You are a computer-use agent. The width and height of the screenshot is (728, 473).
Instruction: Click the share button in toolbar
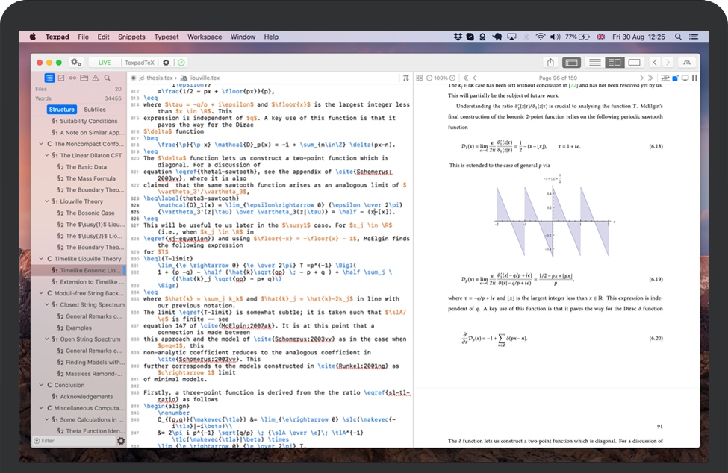point(550,62)
